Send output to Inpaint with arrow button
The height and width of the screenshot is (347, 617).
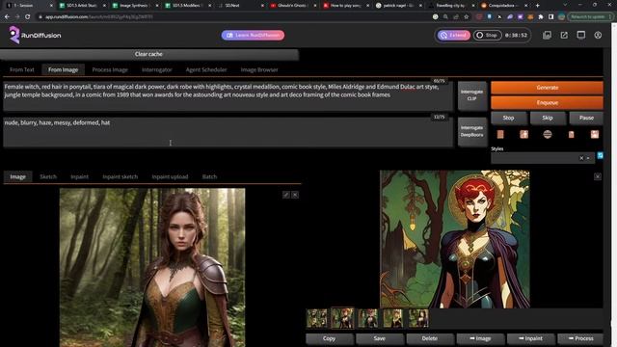(530, 338)
